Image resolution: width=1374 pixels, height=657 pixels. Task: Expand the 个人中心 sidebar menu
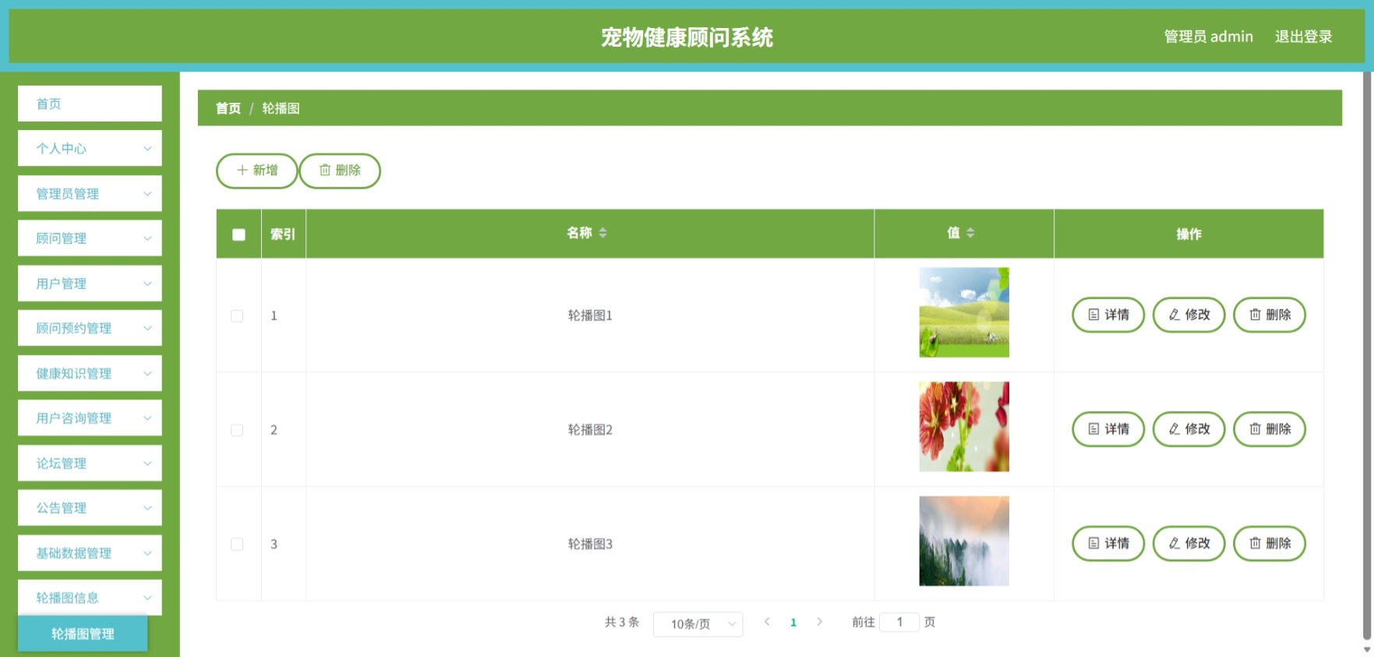tap(90, 149)
